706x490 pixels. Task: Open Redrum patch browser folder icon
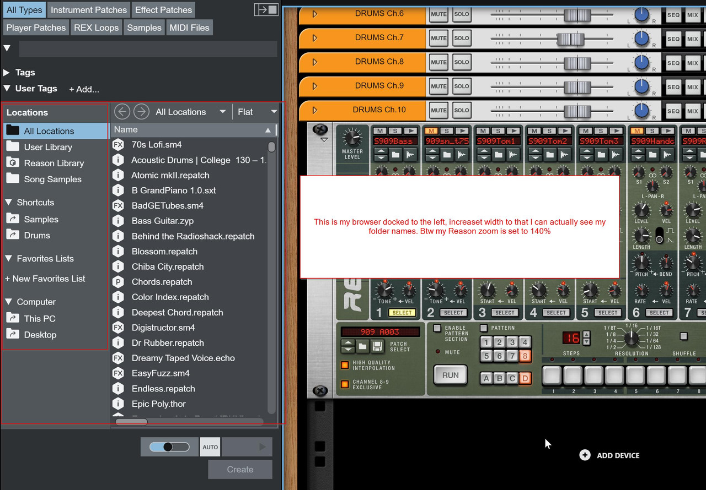point(363,346)
